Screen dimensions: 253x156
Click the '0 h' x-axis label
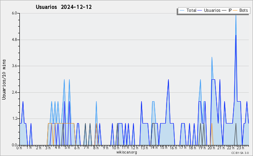click(x=19, y=148)
